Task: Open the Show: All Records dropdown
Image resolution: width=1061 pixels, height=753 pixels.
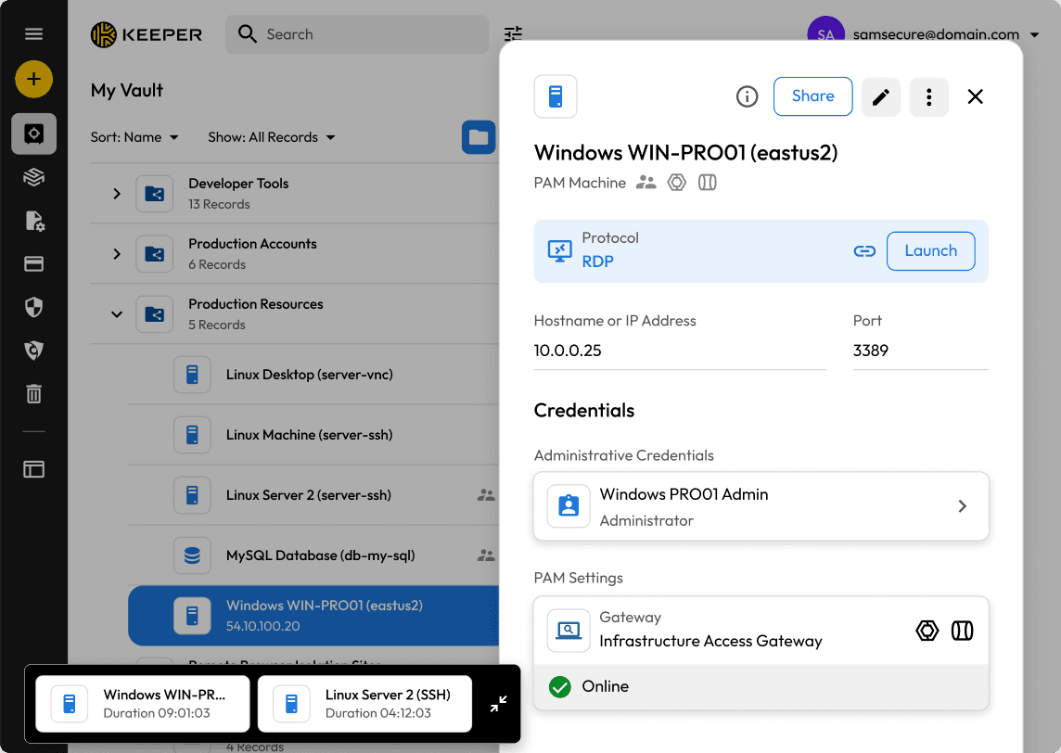Action: click(x=271, y=137)
